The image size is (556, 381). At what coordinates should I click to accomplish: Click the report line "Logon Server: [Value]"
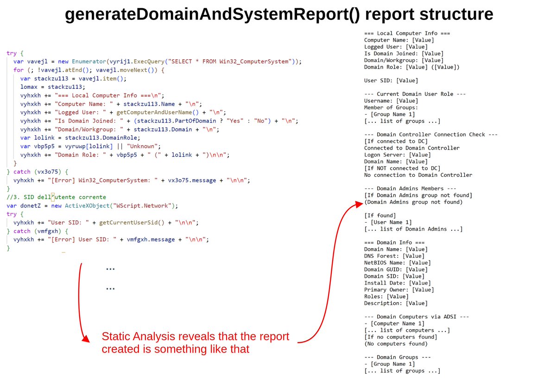397,155
